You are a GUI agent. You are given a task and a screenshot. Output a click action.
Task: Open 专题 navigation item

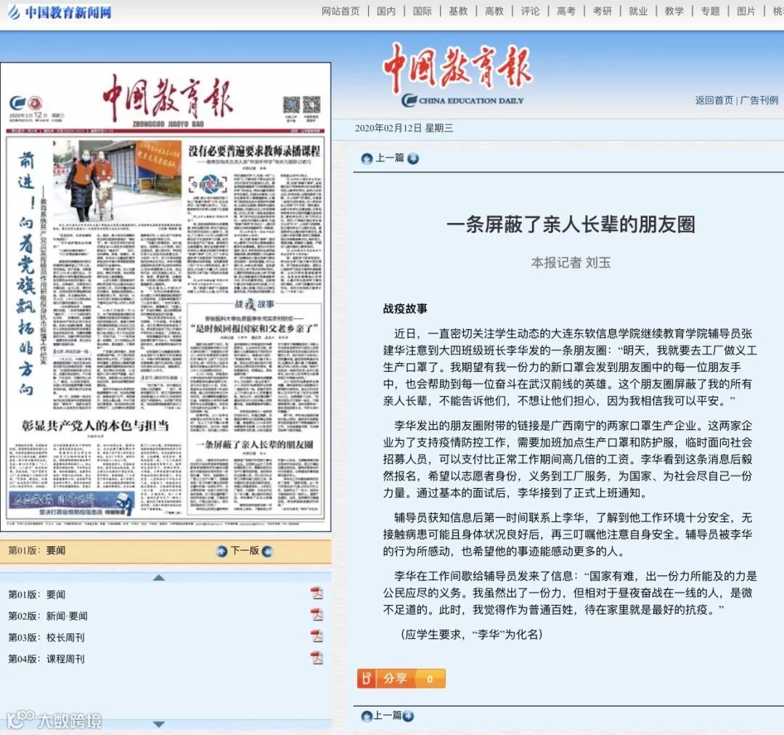[x=710, y=11]
